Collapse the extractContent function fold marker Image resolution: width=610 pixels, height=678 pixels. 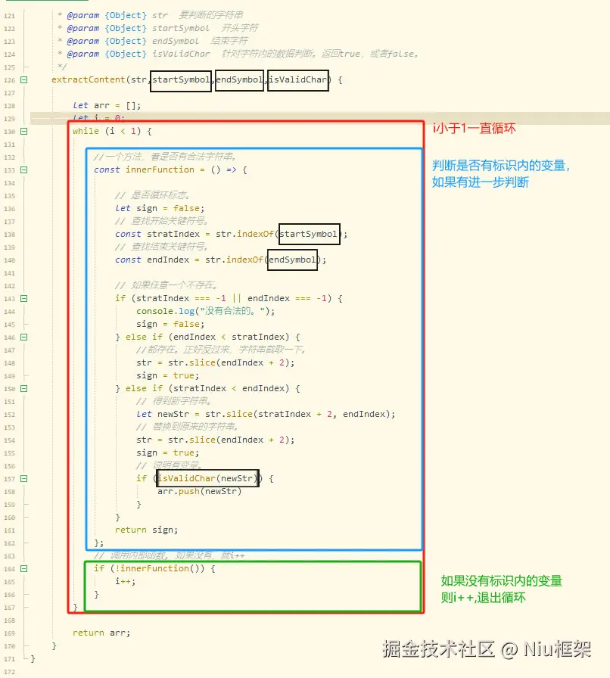click(25, 80)
